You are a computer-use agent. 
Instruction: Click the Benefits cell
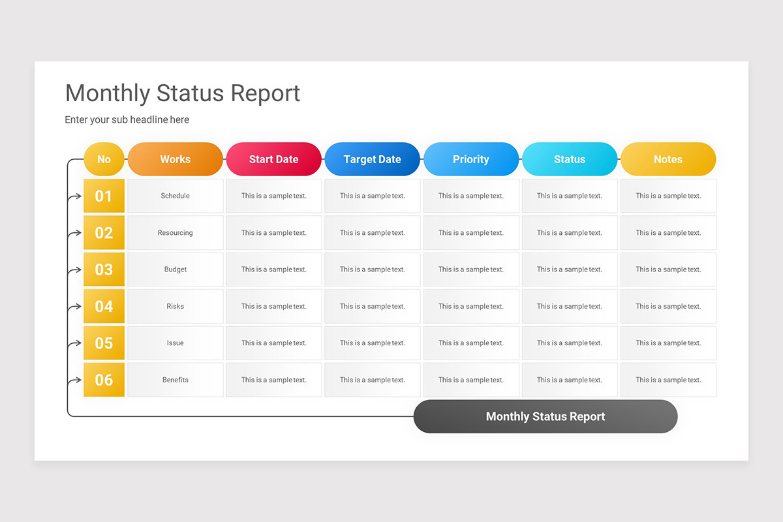175,380
